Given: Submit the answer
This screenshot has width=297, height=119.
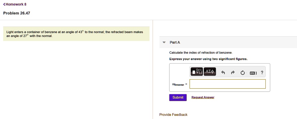Looking at the screenshot, I should tap(178, 97).
